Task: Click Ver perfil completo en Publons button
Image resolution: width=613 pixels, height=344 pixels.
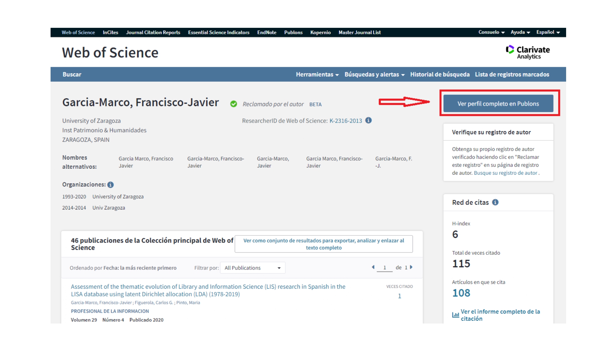Action: (498, 104)
